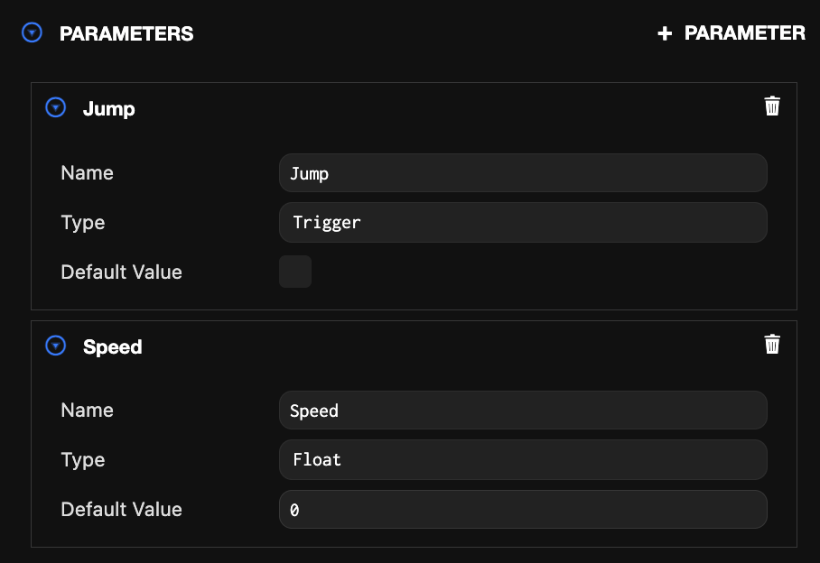Viewport: 820px width, 563px height.
Task: Click the Name label under Jump
Action: [x=87, y=172]
